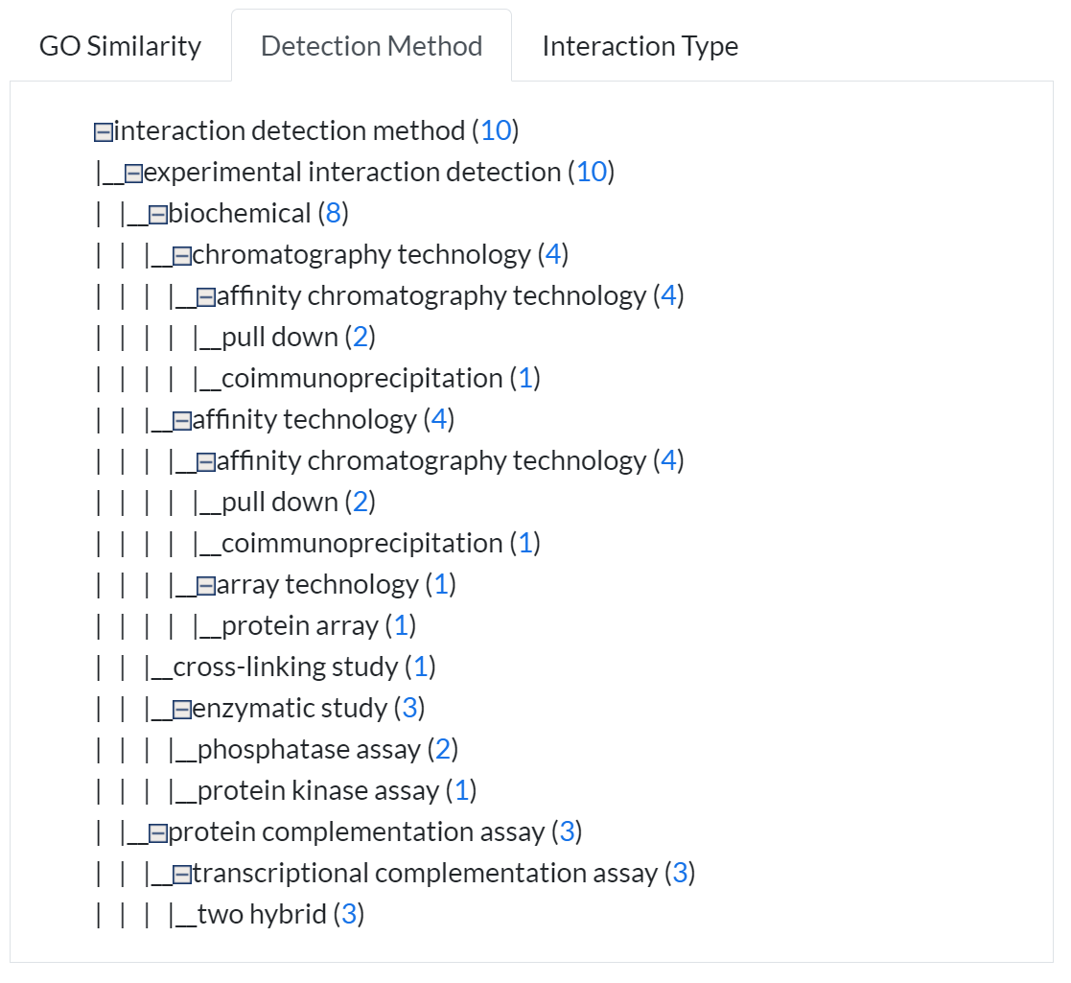Collapse chromatography technology branch
The height and width of the screenshot is (983, 1071).
(x=182, y=255)
